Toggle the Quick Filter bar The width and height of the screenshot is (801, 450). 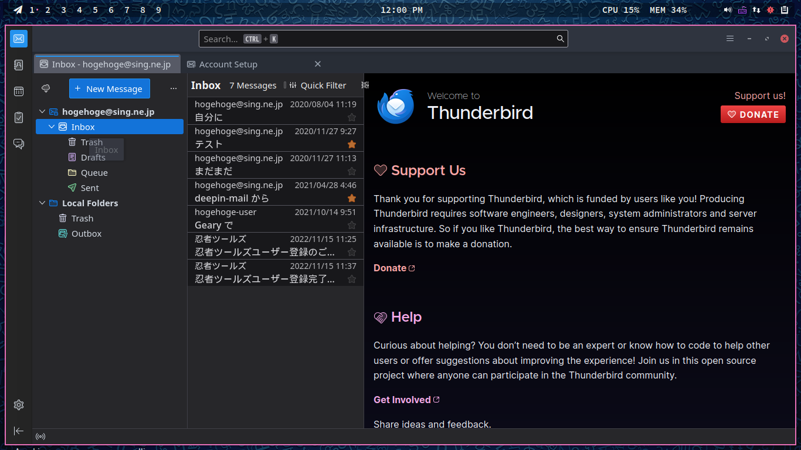317,86
